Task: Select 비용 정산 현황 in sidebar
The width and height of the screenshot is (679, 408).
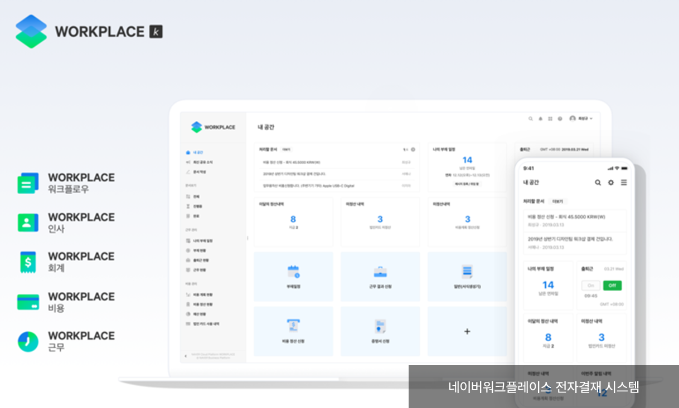Action: (200, 304)
